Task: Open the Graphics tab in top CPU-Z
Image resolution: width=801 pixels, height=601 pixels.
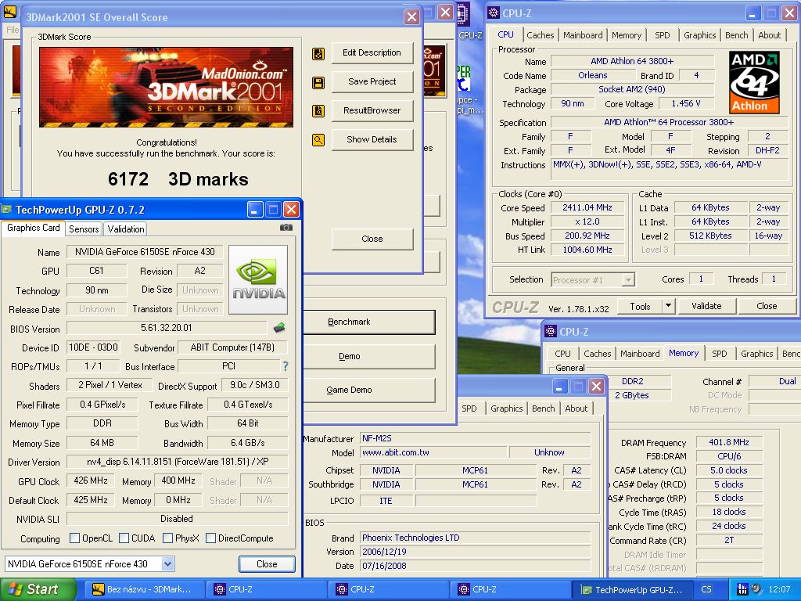Action: point(699,35)
